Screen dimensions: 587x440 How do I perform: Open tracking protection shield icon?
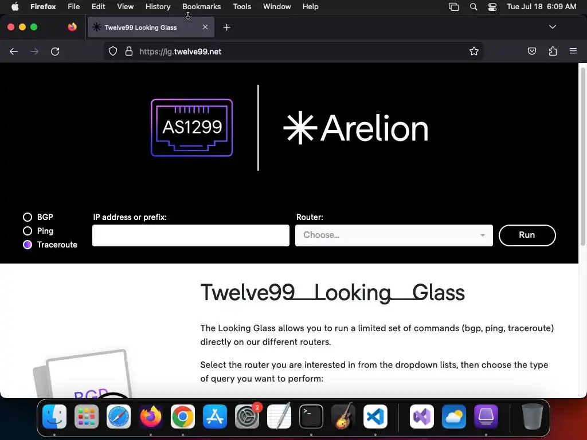(x=113, y=51)
